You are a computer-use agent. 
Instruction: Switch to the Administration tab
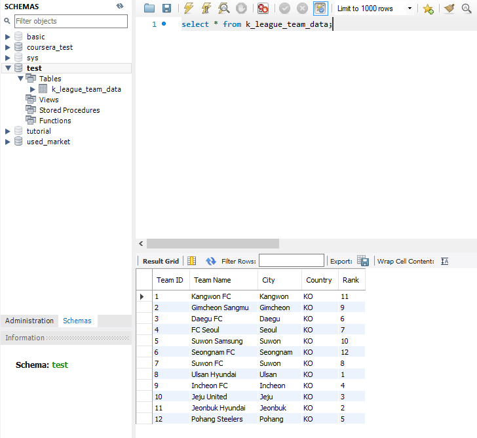point(29,321)
